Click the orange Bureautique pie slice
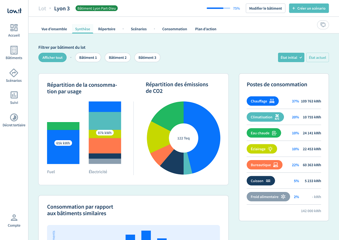 point(157,157)
